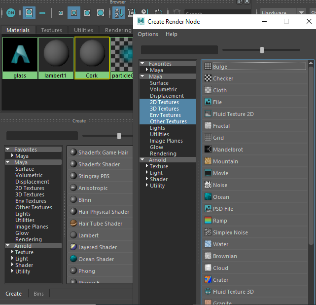Click the A-Z sort by name icon

click(x=118, y=12)
